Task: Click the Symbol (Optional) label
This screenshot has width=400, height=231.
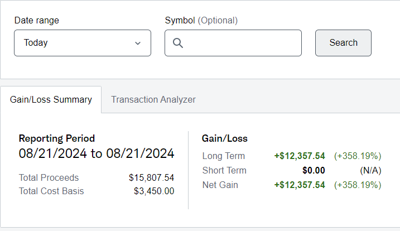Action: [x=201, y=21]
